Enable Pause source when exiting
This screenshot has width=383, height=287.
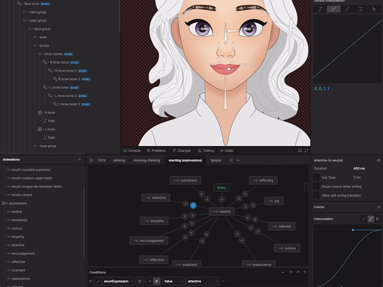coord(316,186)
